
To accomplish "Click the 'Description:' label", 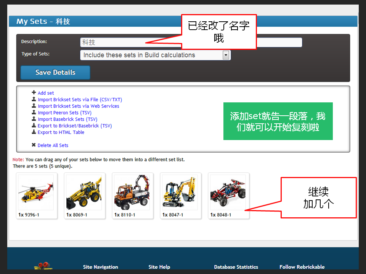I will (x=34, y=41).
